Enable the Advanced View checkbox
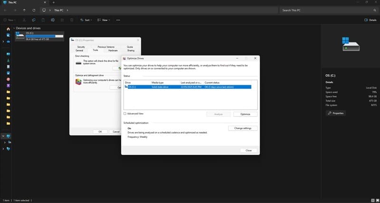The height and width of the screenshot is (203, 380). pyautogui.click(x=125, y=114)
